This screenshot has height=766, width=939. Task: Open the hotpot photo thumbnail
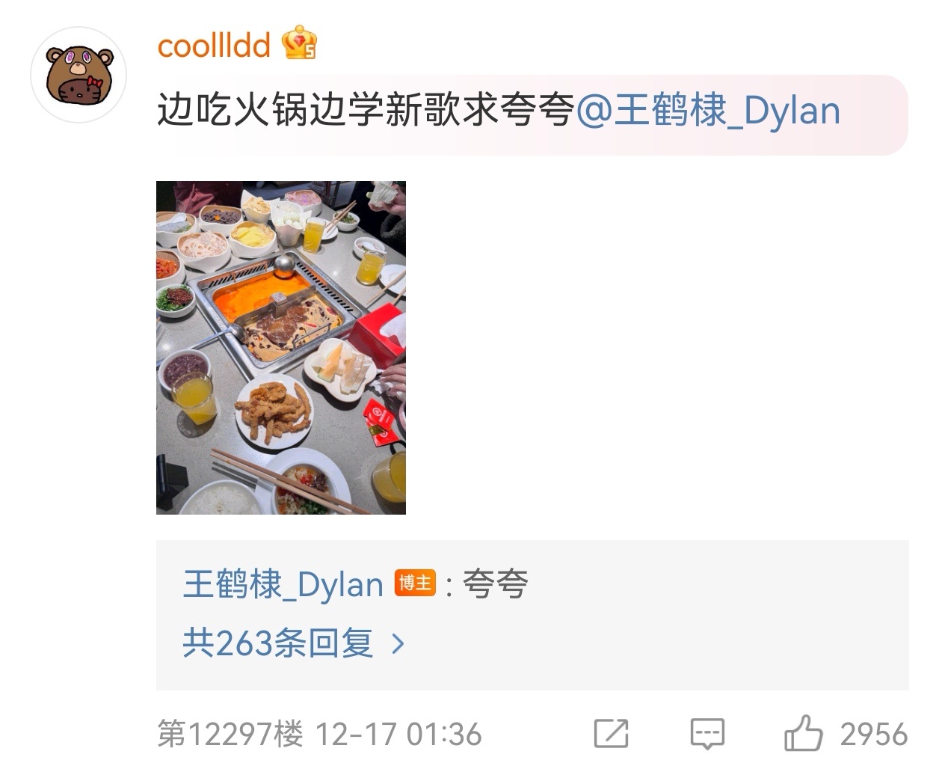point(281,347)
